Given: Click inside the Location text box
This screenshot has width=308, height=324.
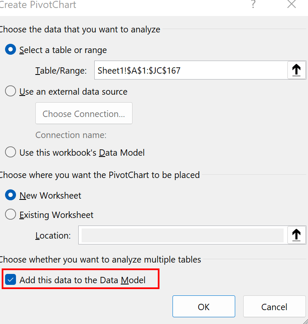Looking at the screenshot, I should click(182, 235).
